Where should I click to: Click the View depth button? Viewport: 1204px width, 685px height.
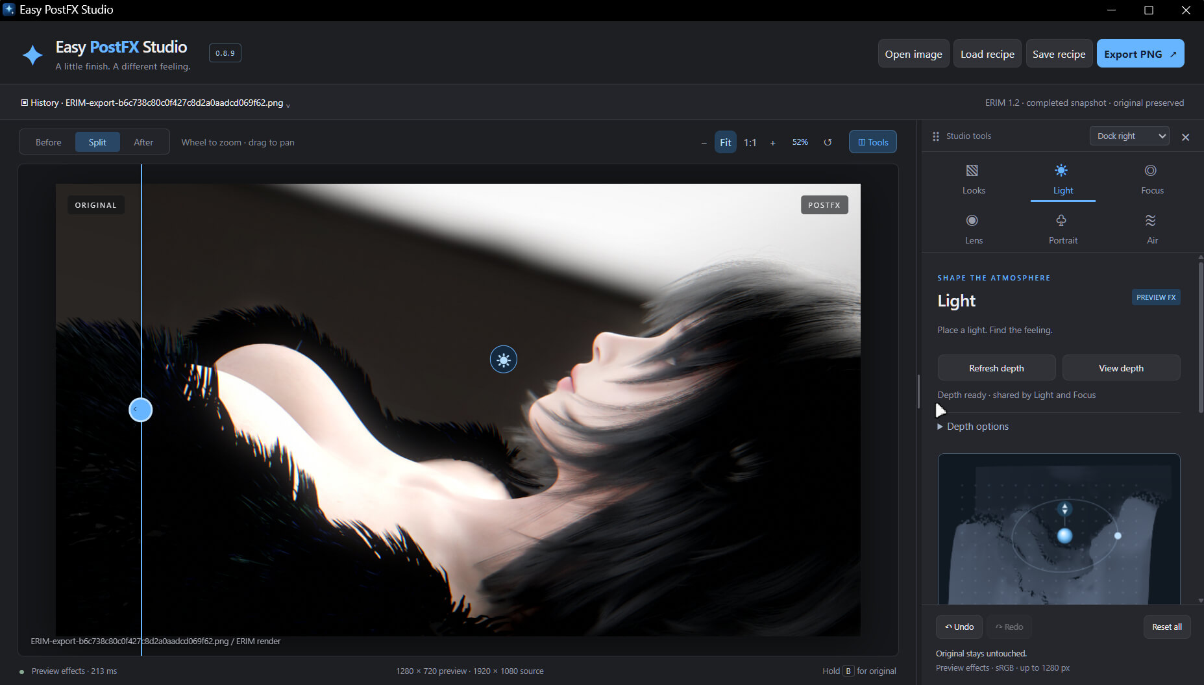[1121, 368]
